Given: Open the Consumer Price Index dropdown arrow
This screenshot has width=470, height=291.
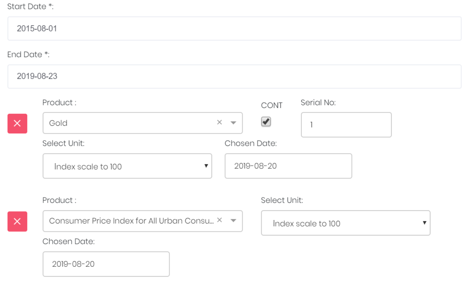Looking at the screenshot, I should 233,221.
